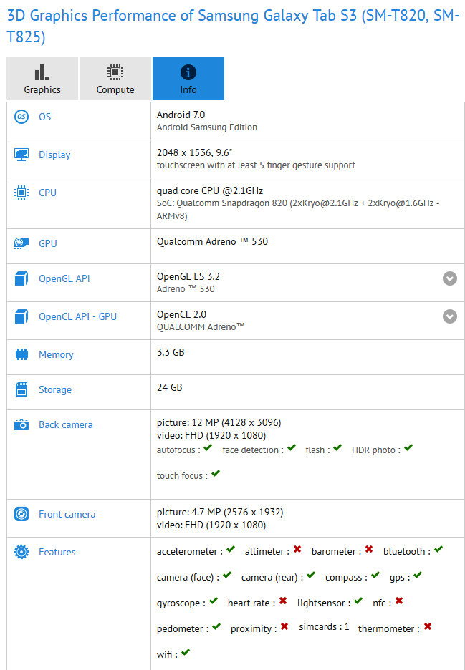
Task: Click the Features gear icon
Action: coord(22,552)
